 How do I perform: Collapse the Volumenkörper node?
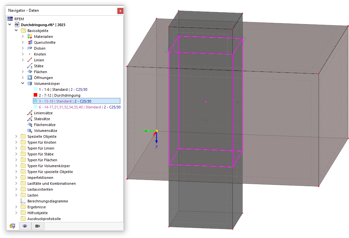pyautogui.click(x=23, y=83)
